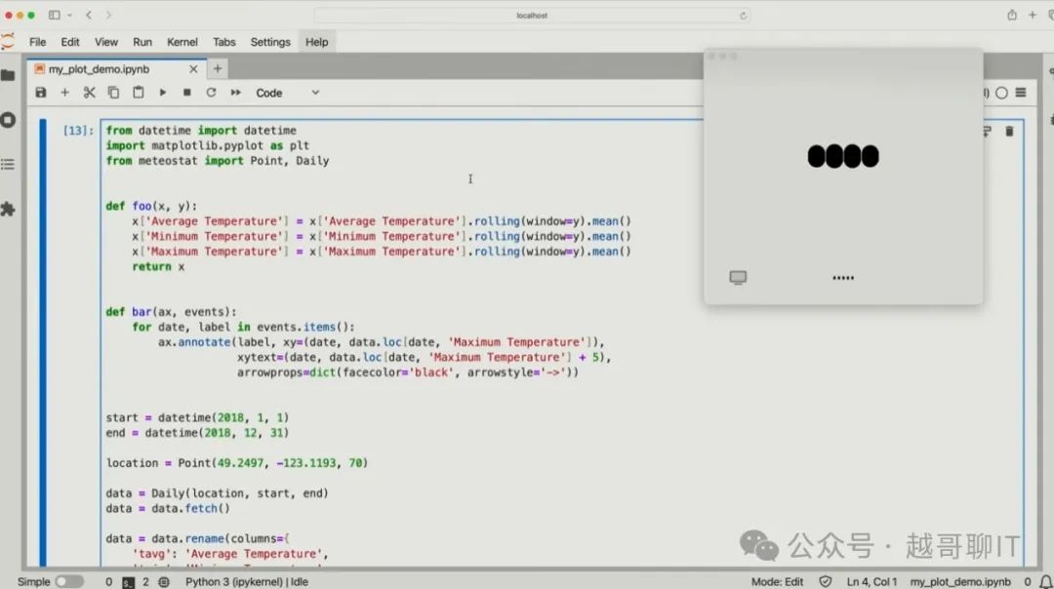Open the Kernel menu
Viewport: 1054px width, 589px height.
(x=182, y=42)
